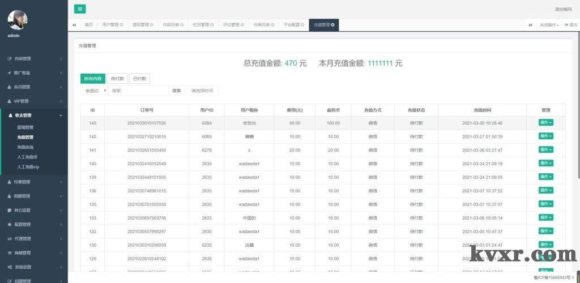Open 操作 dropdown for order ID 143
Viewport: 580px width, 283px height.
(545, 122)
